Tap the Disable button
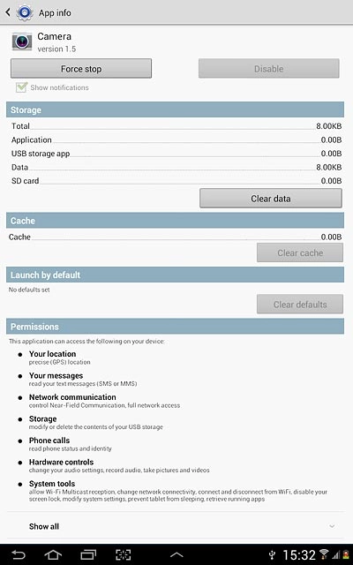The image size is (353, 565). tap(268, 69)
